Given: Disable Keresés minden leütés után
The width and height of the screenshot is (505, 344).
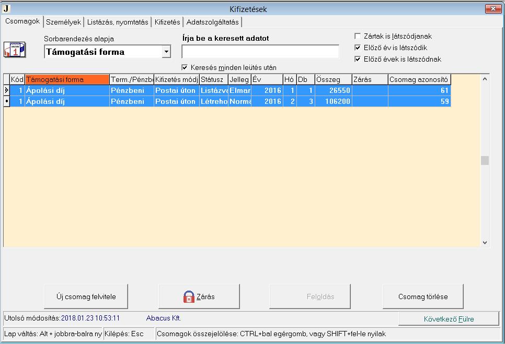Looking at the screenshot, I should coord(185,67).
